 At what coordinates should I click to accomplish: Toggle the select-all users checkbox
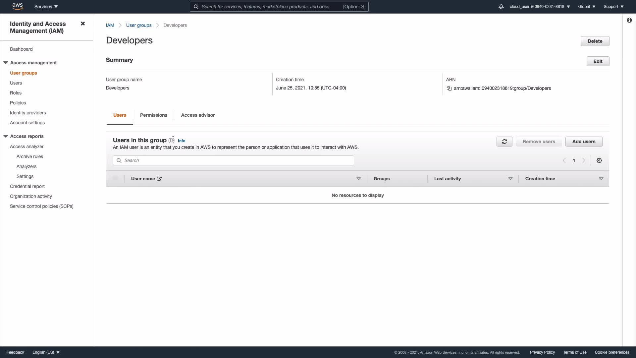[x=115, y=178]
